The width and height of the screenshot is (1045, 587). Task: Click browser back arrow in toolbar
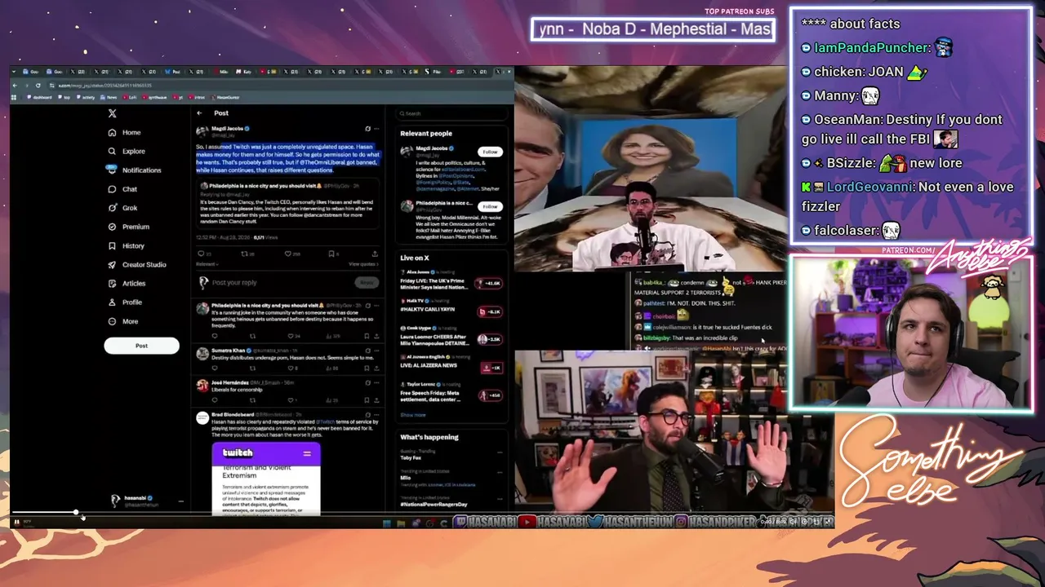(x=16, y=86)
